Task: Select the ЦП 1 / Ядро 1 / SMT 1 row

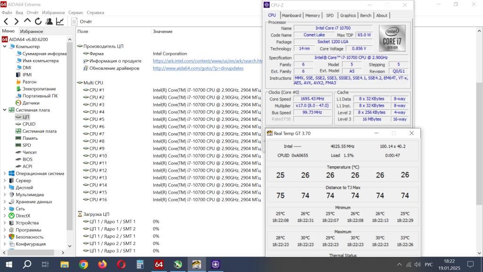Action: (169, 221)
